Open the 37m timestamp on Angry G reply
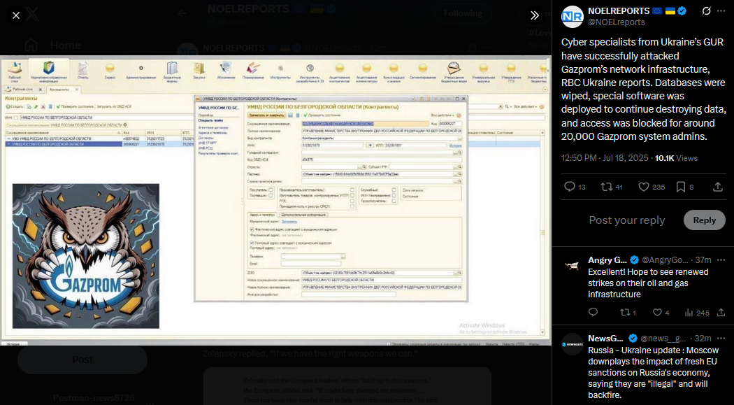734x405 pixels. (703, 260)
